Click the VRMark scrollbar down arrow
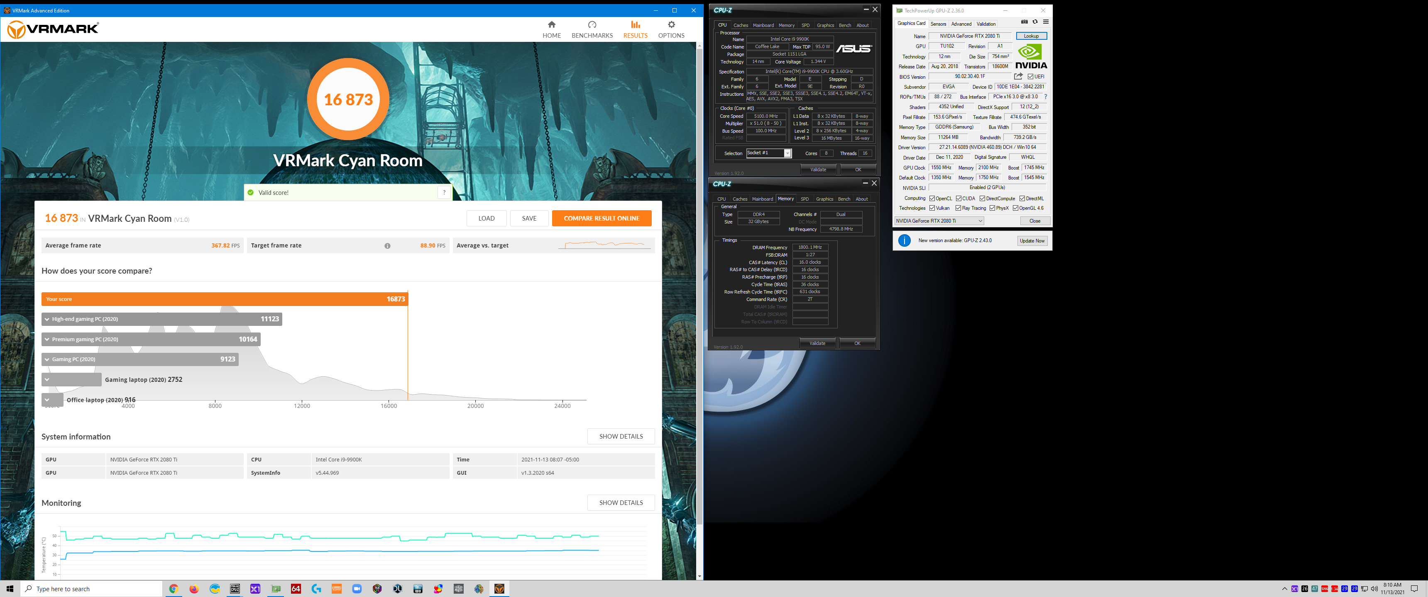1428x597 pixels. coord(699,576)
